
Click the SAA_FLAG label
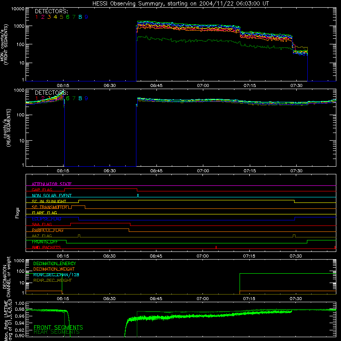click(x=42, y=224)
